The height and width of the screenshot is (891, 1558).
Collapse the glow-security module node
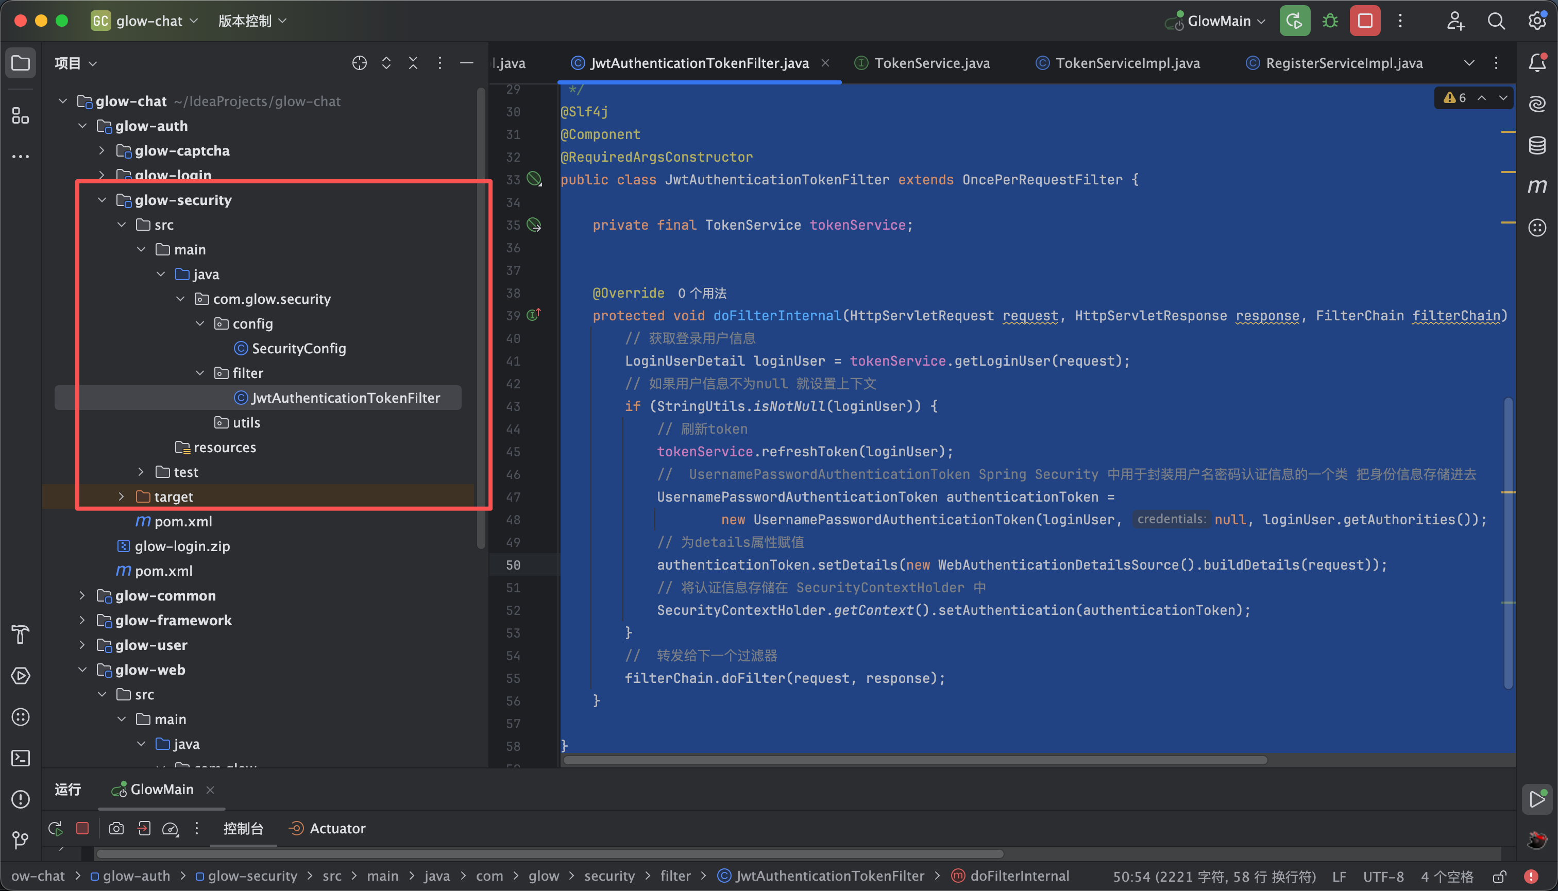pos(101,200)
